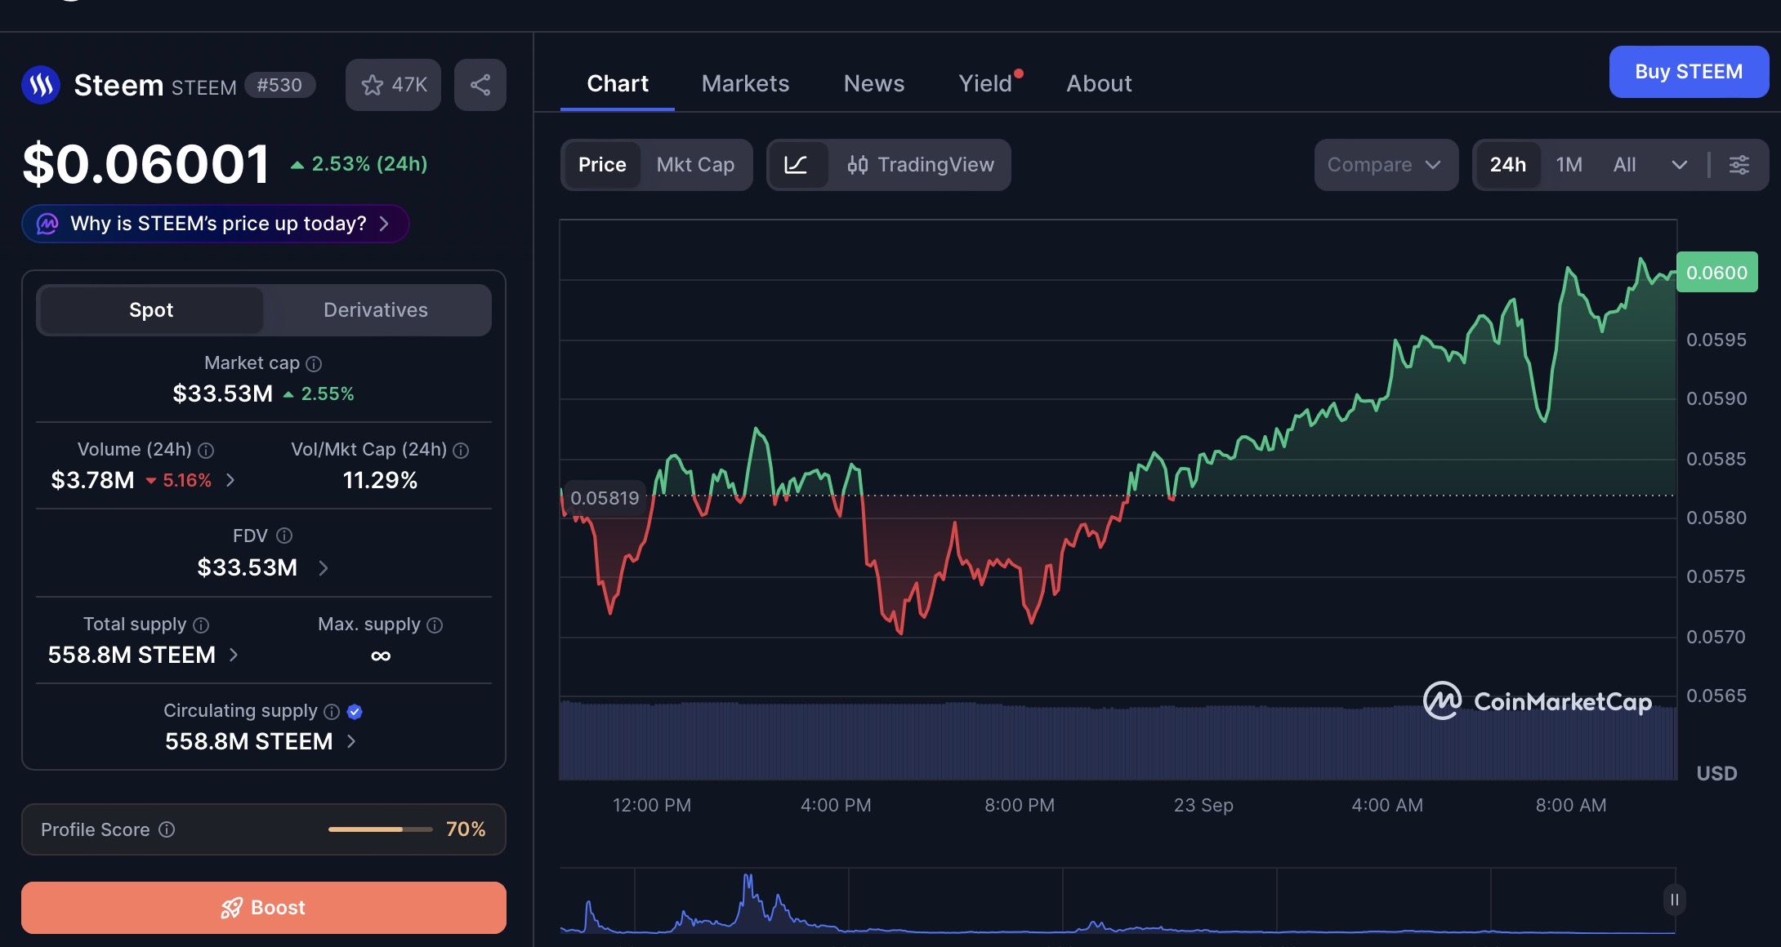Image resolution: width=1781 pixels, height=947 pixels.
Task: Toggle chart to Mkt Cap view
Action: tap(695, 165)
